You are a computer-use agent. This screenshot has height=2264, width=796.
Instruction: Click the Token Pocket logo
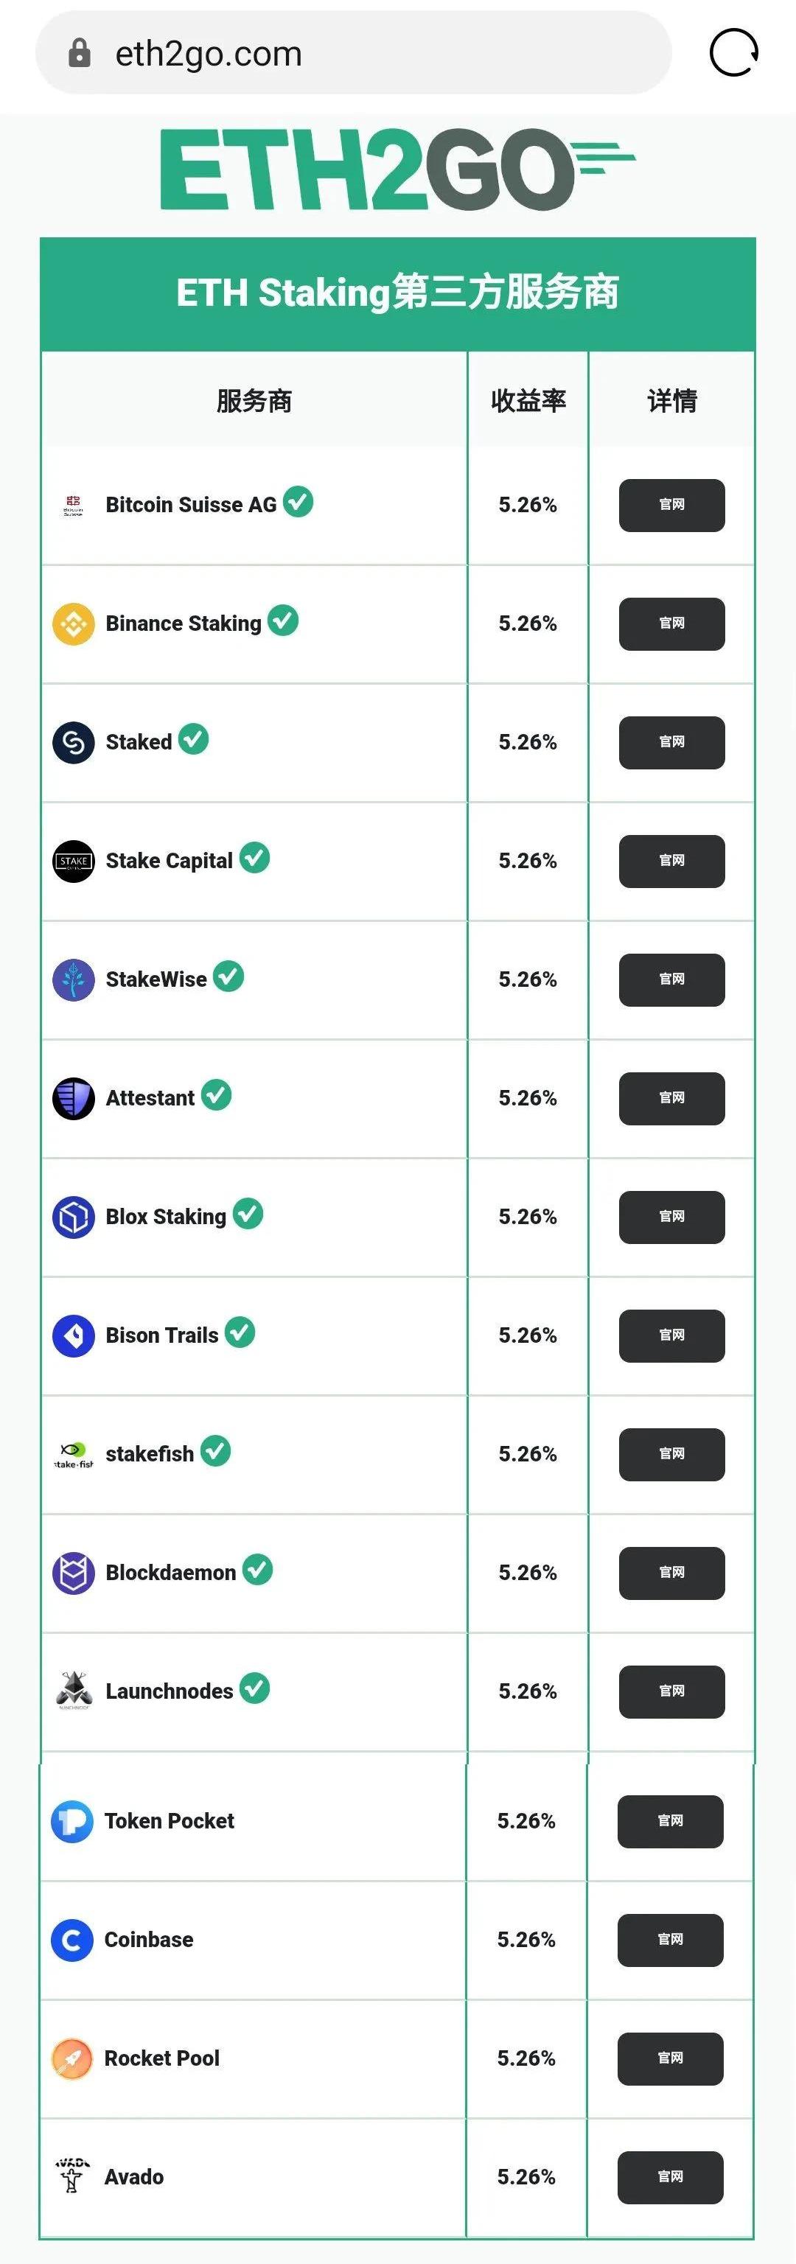(x=72, y=1821)
